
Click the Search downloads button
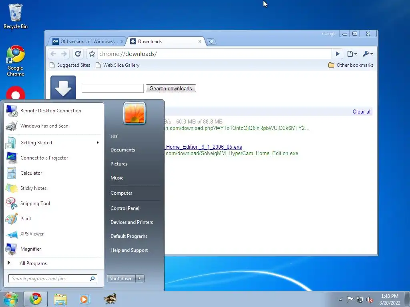click(x=171, y=88)
